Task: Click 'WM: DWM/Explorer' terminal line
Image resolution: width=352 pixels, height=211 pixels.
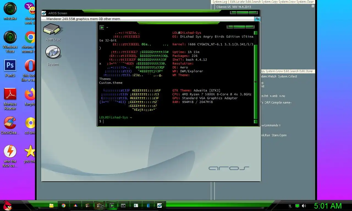Action: (188, 71)
